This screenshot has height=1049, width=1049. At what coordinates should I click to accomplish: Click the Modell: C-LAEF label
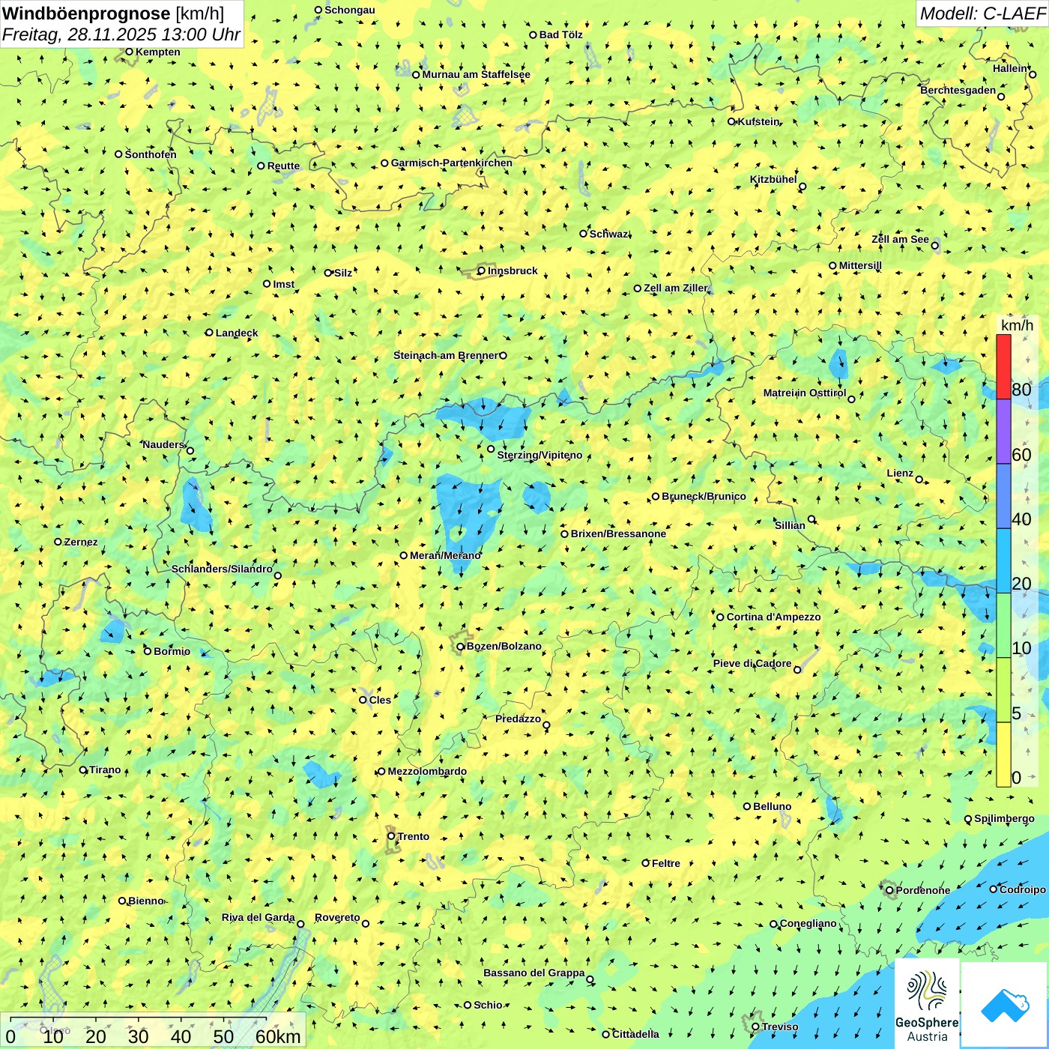pos(982,13)
